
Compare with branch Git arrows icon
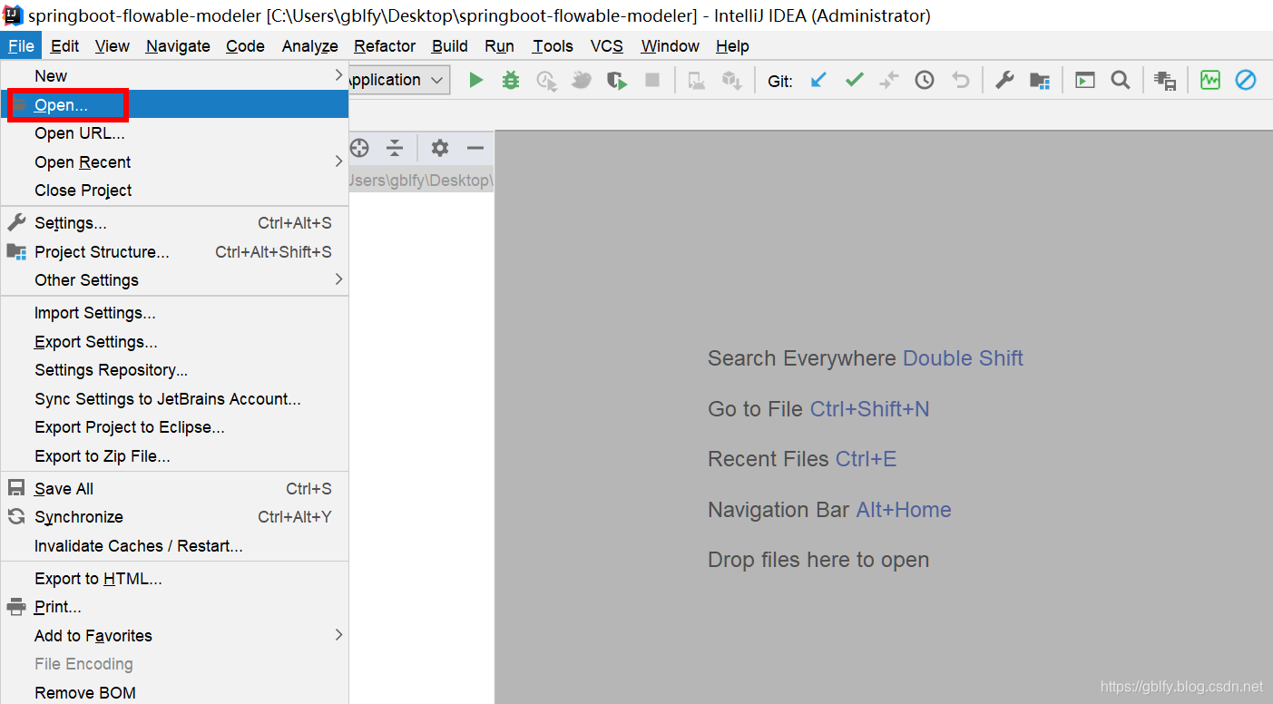(889, 80)
